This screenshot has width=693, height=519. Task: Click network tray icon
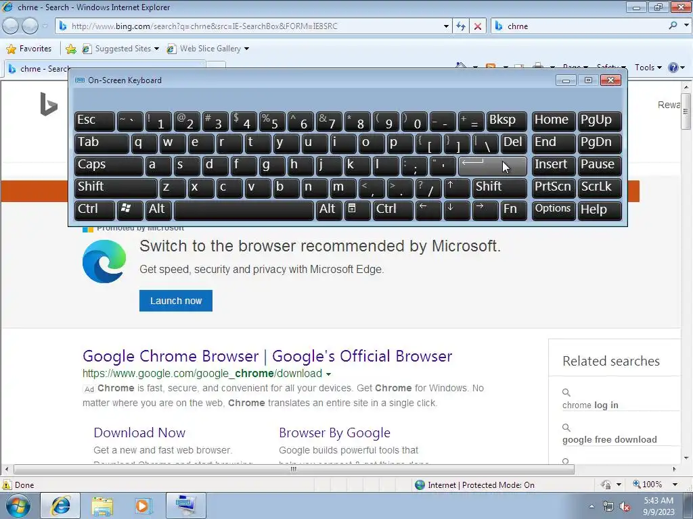[608, 506]
